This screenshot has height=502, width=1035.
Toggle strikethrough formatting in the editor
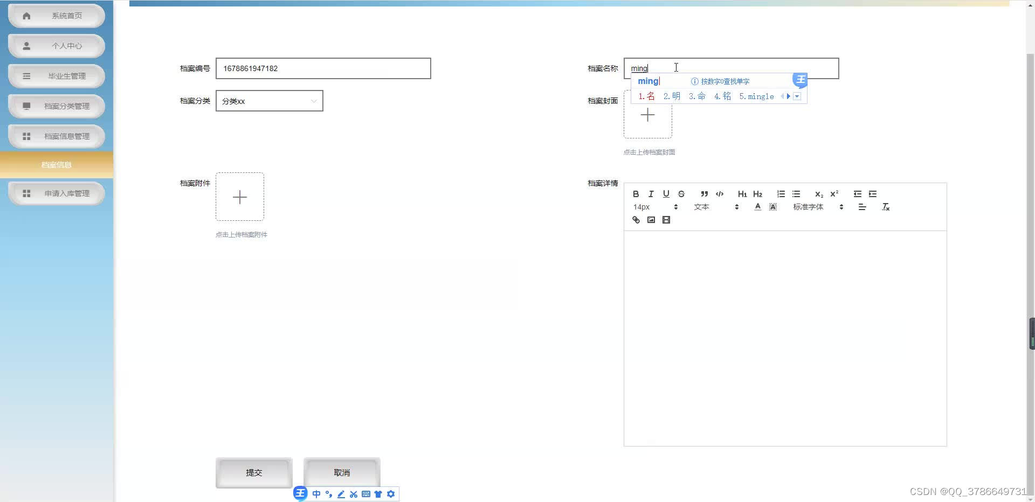pyautogui.click(x=681, y=194)
